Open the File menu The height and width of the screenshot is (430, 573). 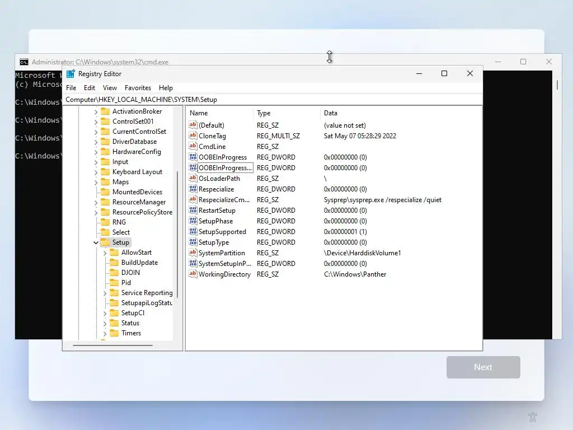coord(71,88)
